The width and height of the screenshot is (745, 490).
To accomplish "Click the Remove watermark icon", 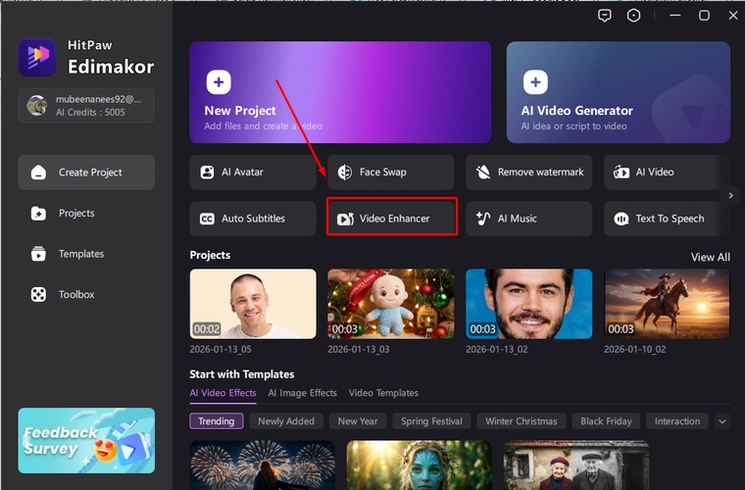I will [x=483, y=171].
